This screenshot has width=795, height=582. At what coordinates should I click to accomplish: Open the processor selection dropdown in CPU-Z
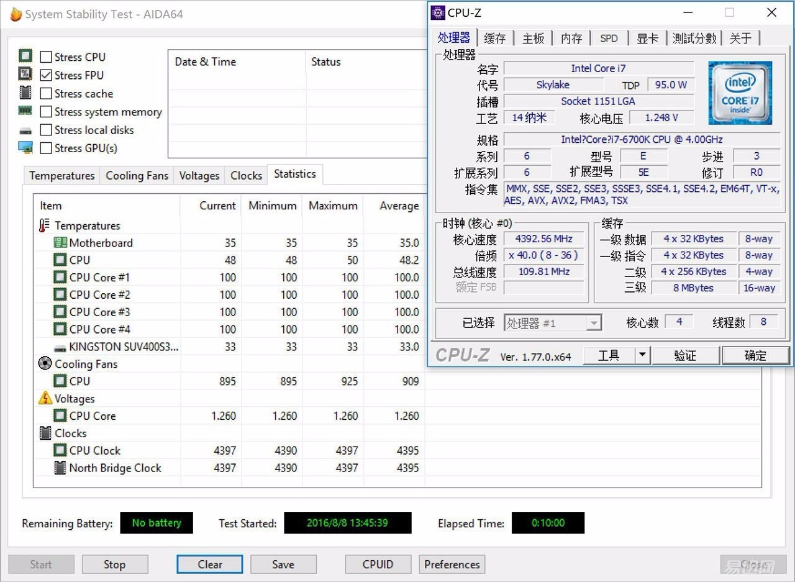pyautogui.click(x=594, y=323)
